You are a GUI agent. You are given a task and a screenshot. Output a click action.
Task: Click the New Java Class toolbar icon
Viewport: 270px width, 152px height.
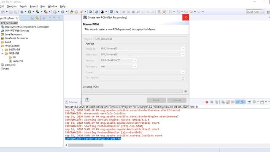(63, 12)
